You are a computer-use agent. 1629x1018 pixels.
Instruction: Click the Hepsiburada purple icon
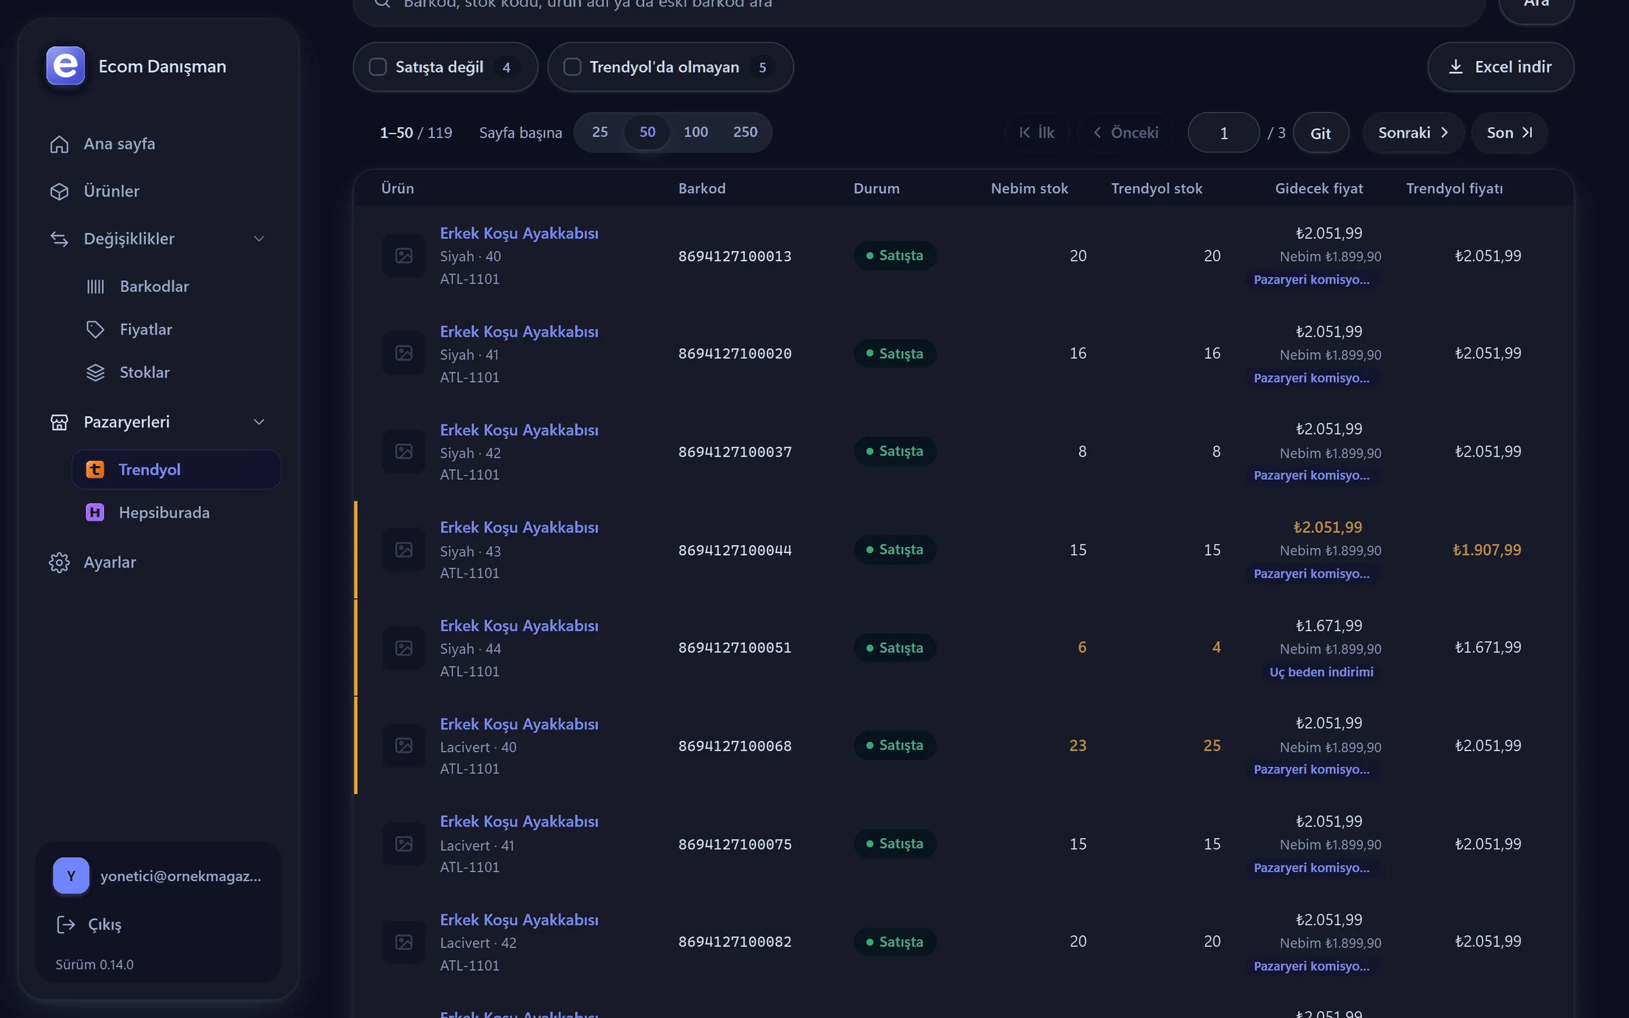95,512
